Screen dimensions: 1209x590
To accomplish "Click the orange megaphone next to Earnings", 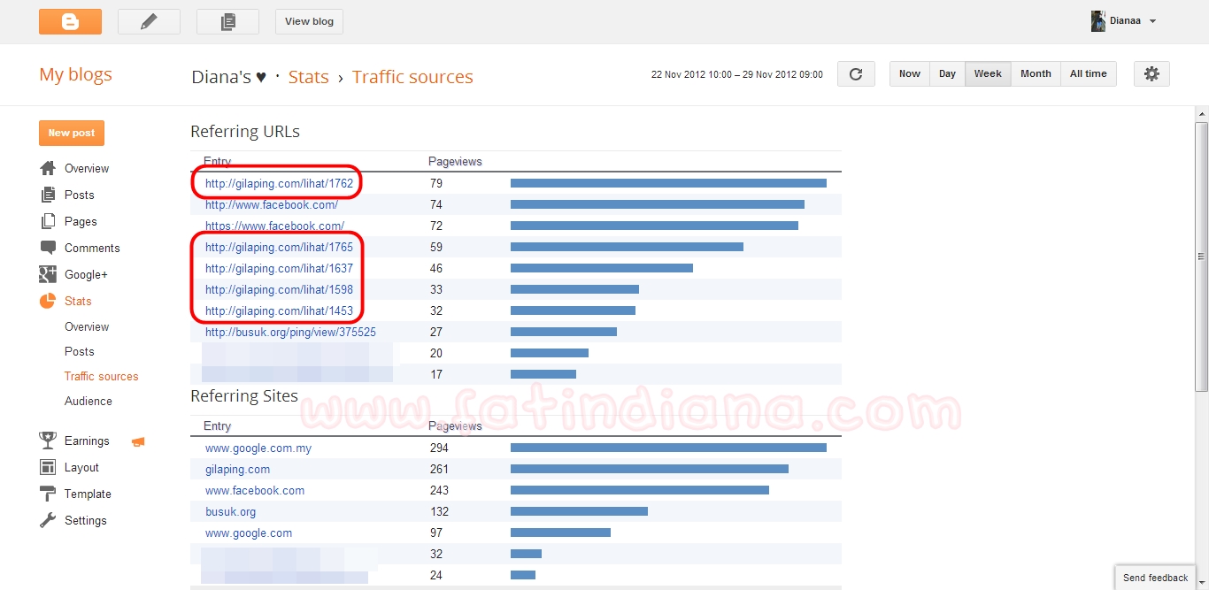I will [137, 441].
